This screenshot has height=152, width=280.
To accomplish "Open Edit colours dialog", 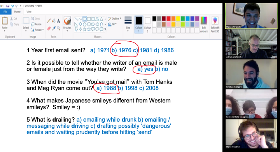I will tap(204, 25).
